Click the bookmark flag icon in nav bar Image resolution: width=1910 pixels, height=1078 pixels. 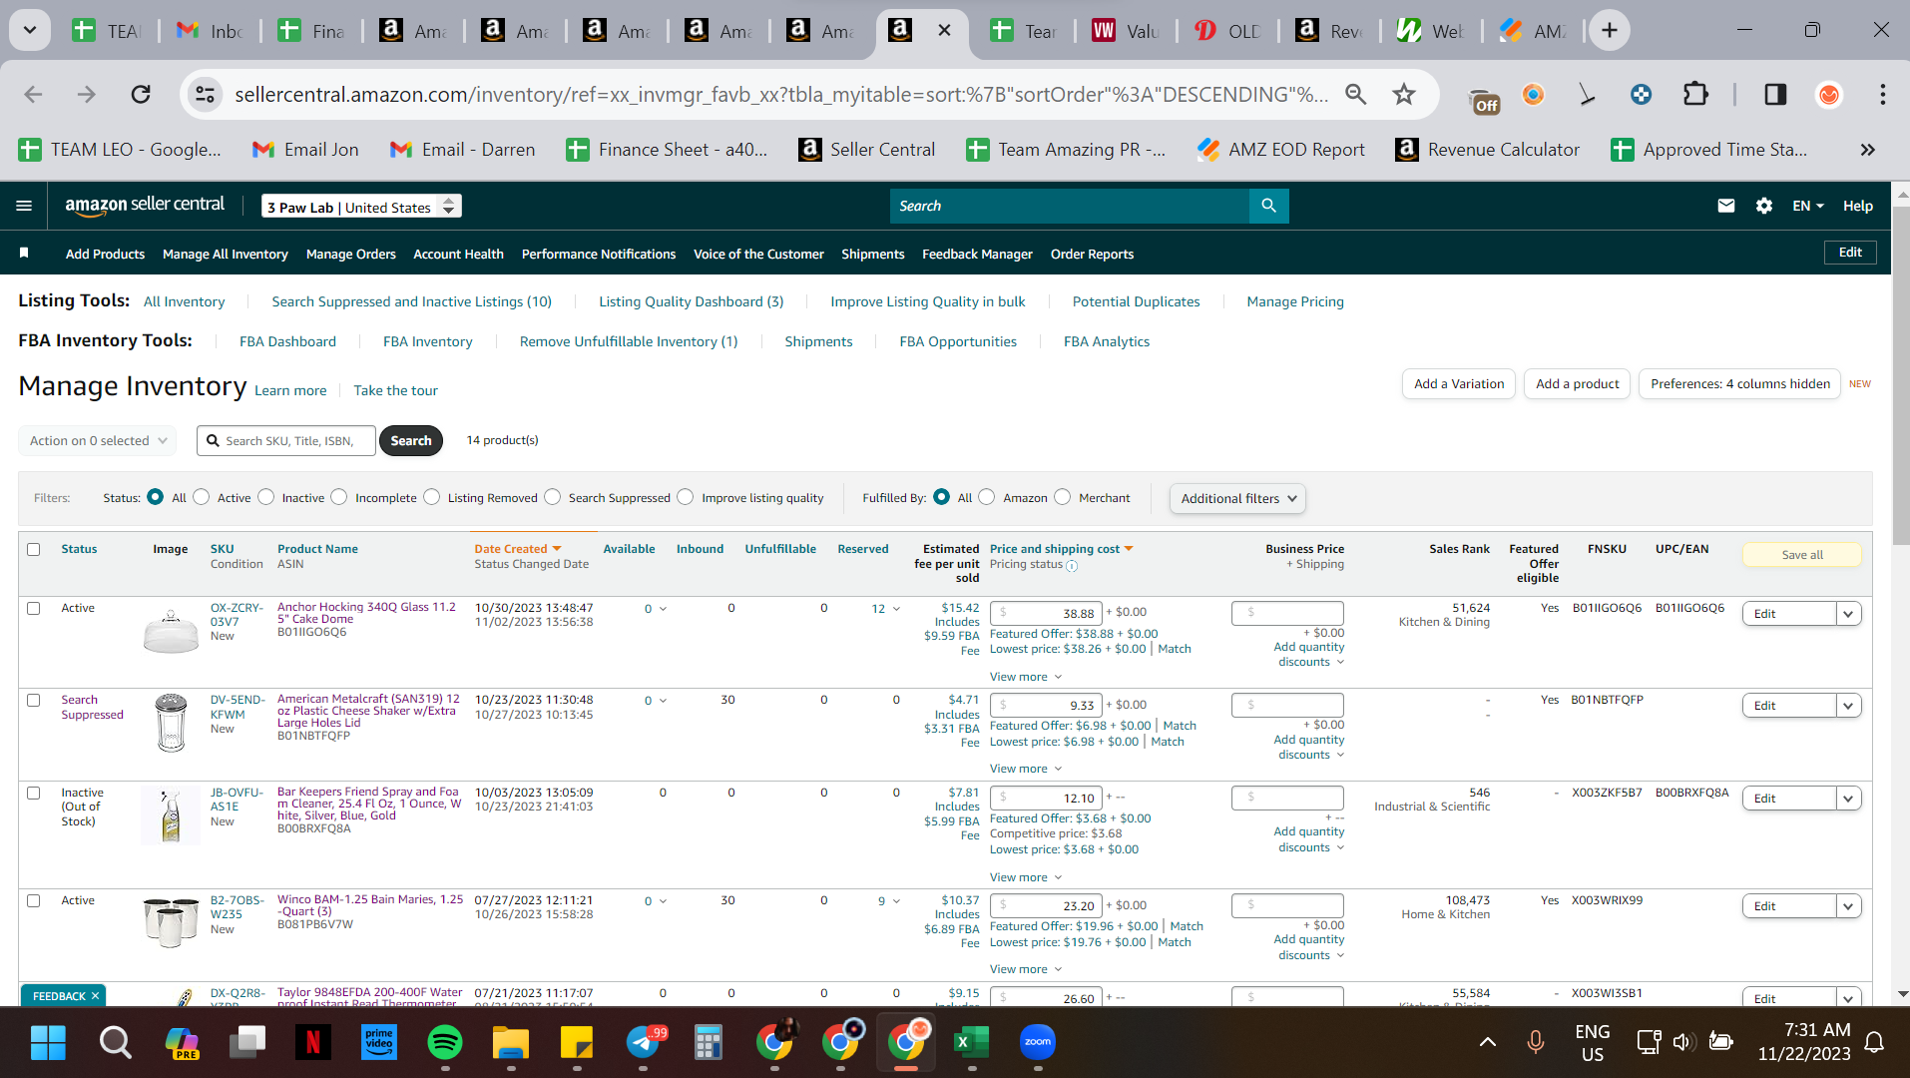click(24, 254)
